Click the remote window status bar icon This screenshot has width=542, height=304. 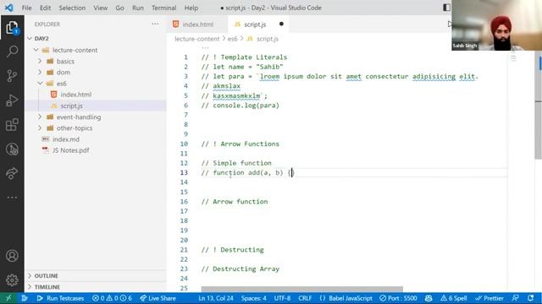click(8, 298)
